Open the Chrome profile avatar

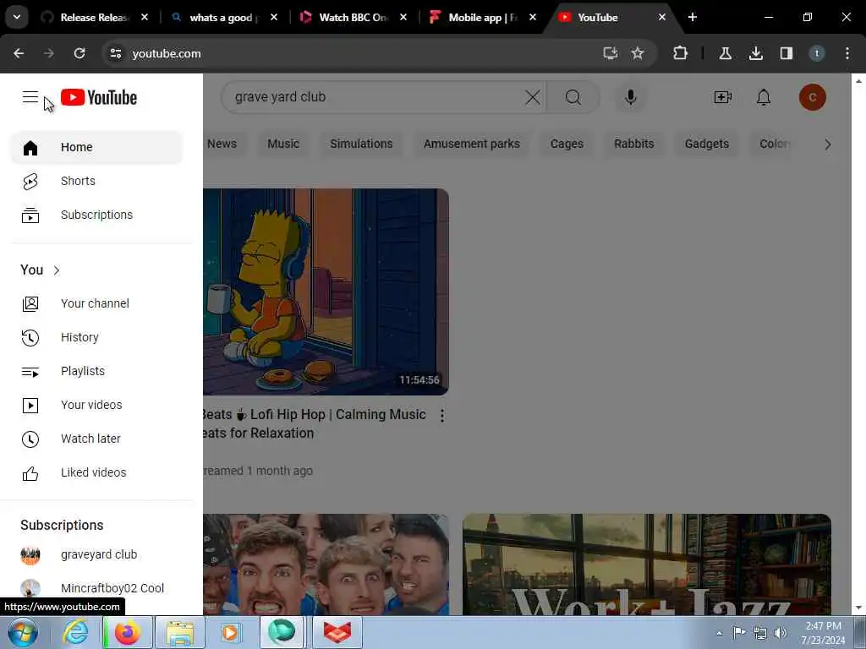816,53
